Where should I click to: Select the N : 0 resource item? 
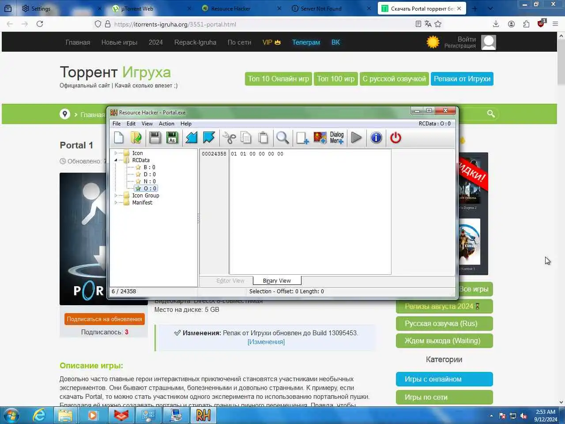[149, 182]
